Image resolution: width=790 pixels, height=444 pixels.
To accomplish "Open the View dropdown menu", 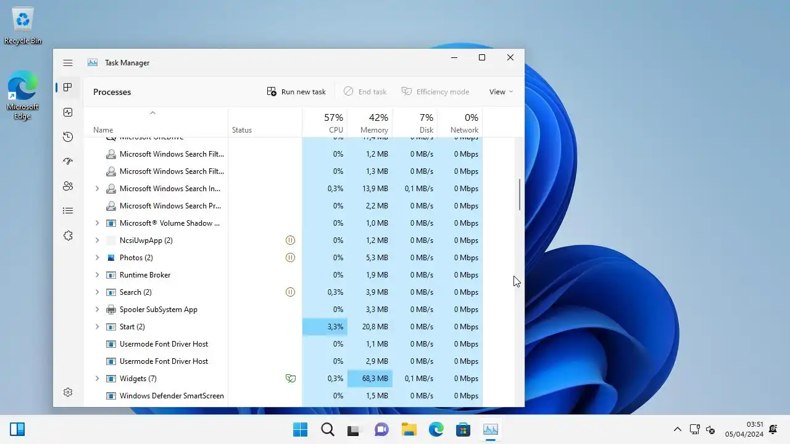I will 501,92.
